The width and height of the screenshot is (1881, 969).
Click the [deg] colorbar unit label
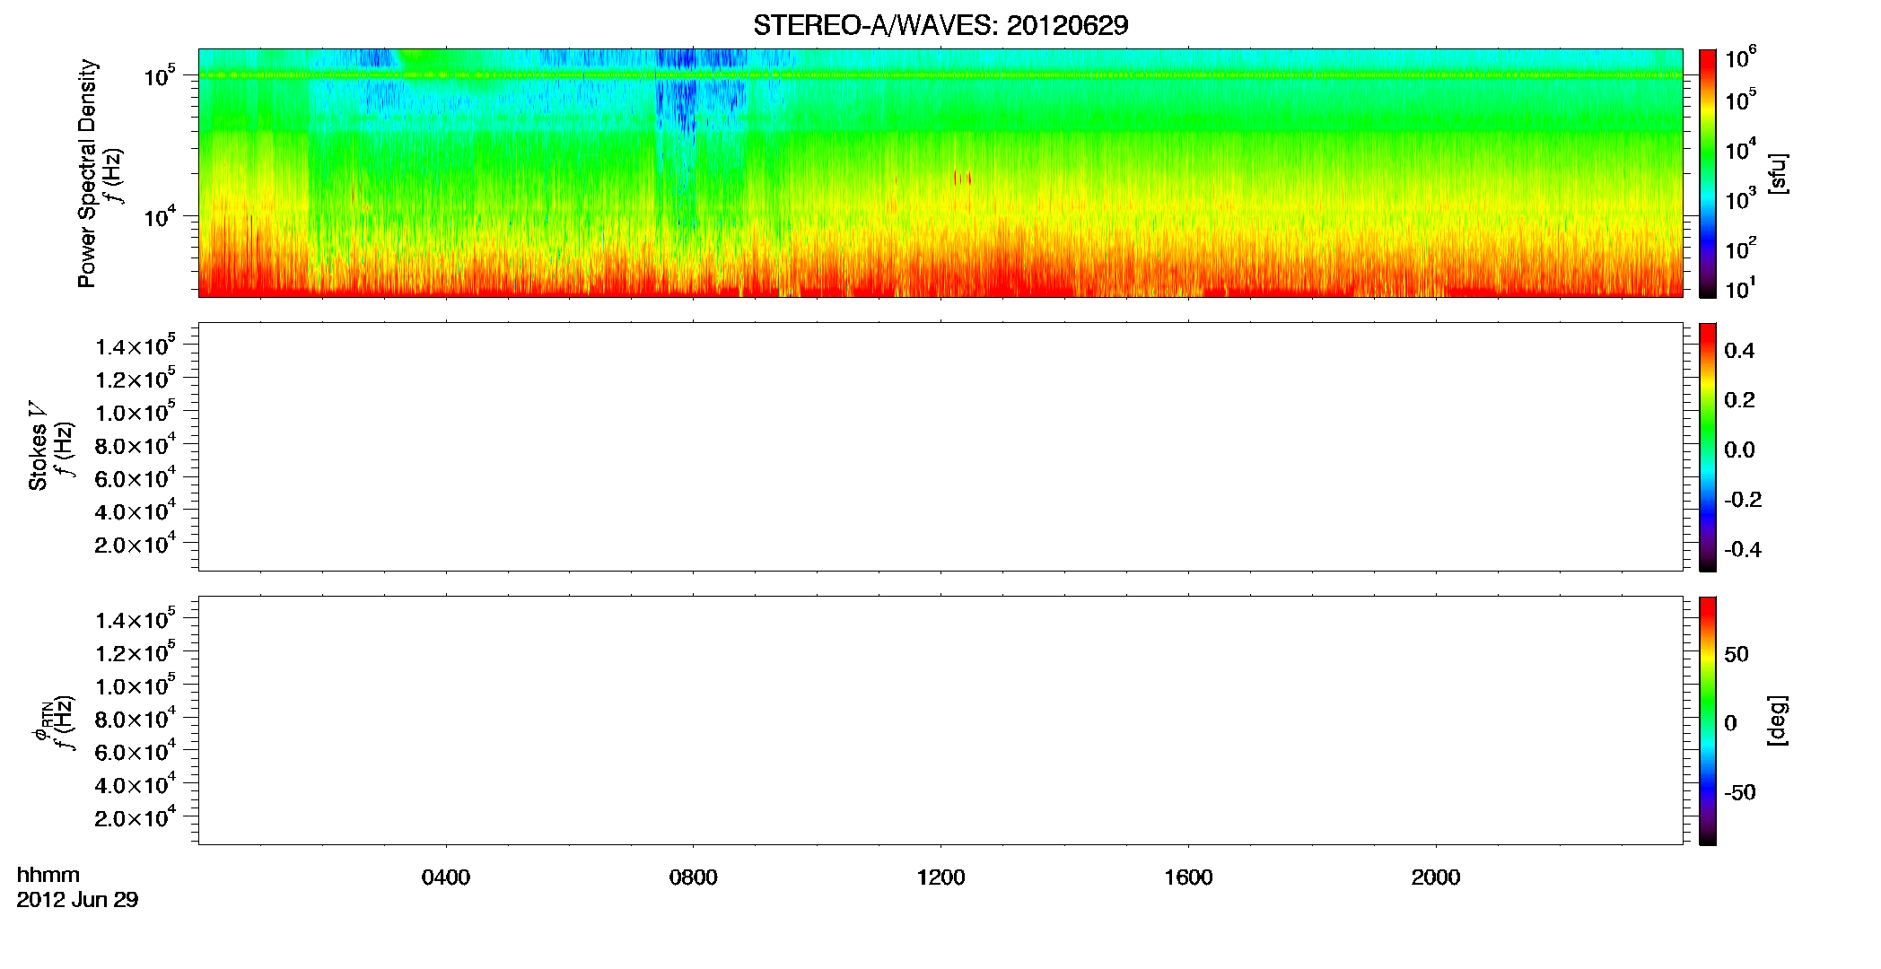(x=1778, y=720)
